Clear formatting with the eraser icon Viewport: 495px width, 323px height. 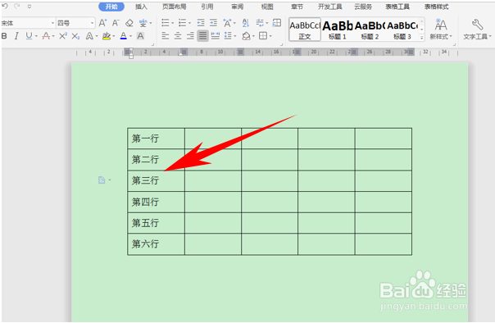click(129, 23)
